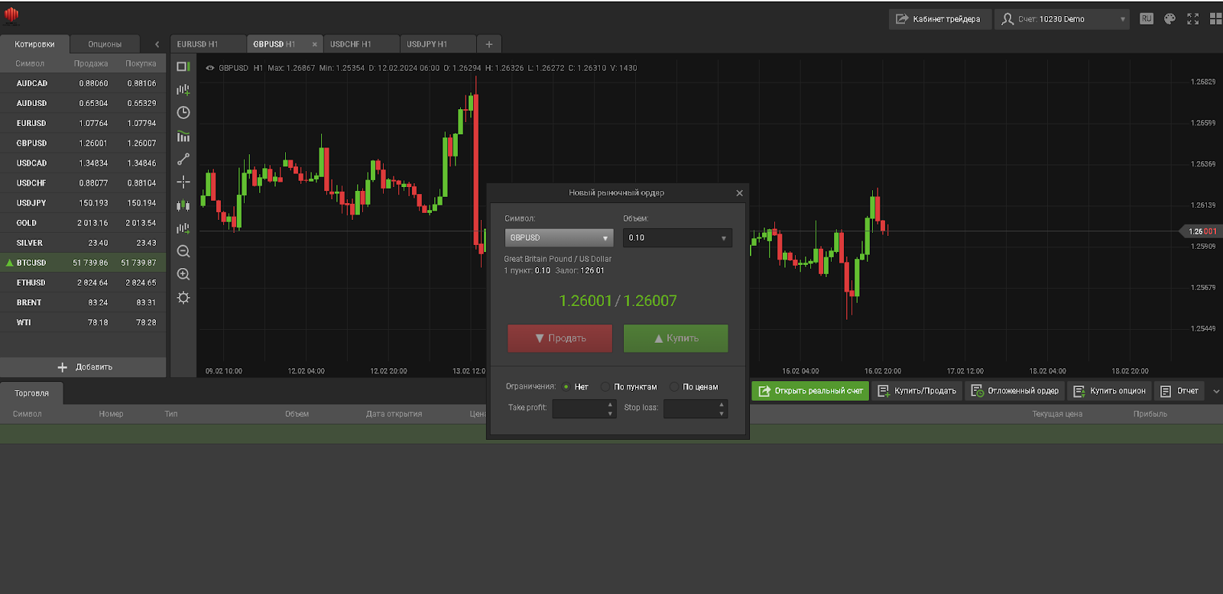1223x594 pixels.
Task: Open the timeframe clock icon
Action: pyautogui.click(x=183, y=112)
